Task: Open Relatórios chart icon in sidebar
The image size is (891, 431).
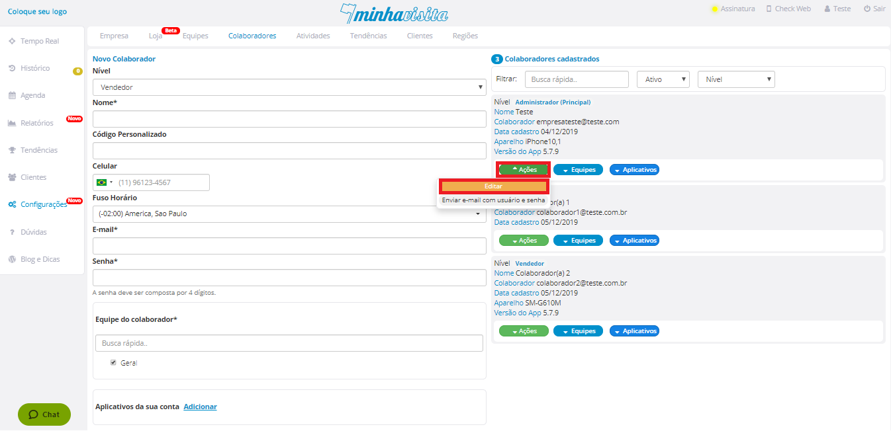Action: pyautogui.click(x=12, y=123)
